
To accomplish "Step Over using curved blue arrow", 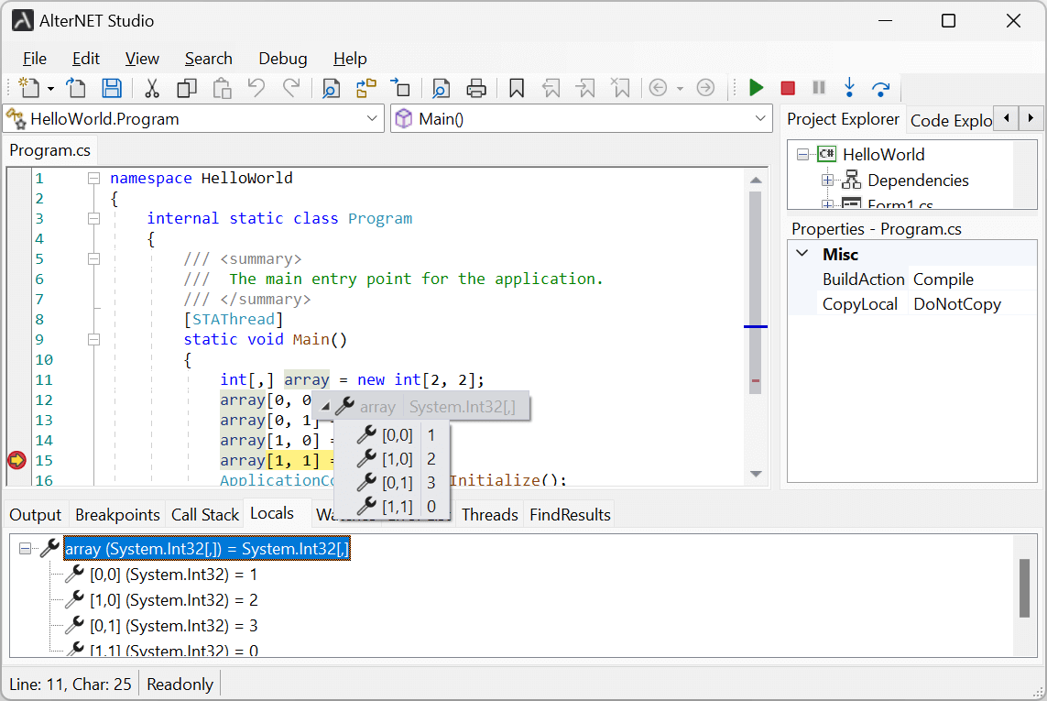I will (x=880, y=88).
